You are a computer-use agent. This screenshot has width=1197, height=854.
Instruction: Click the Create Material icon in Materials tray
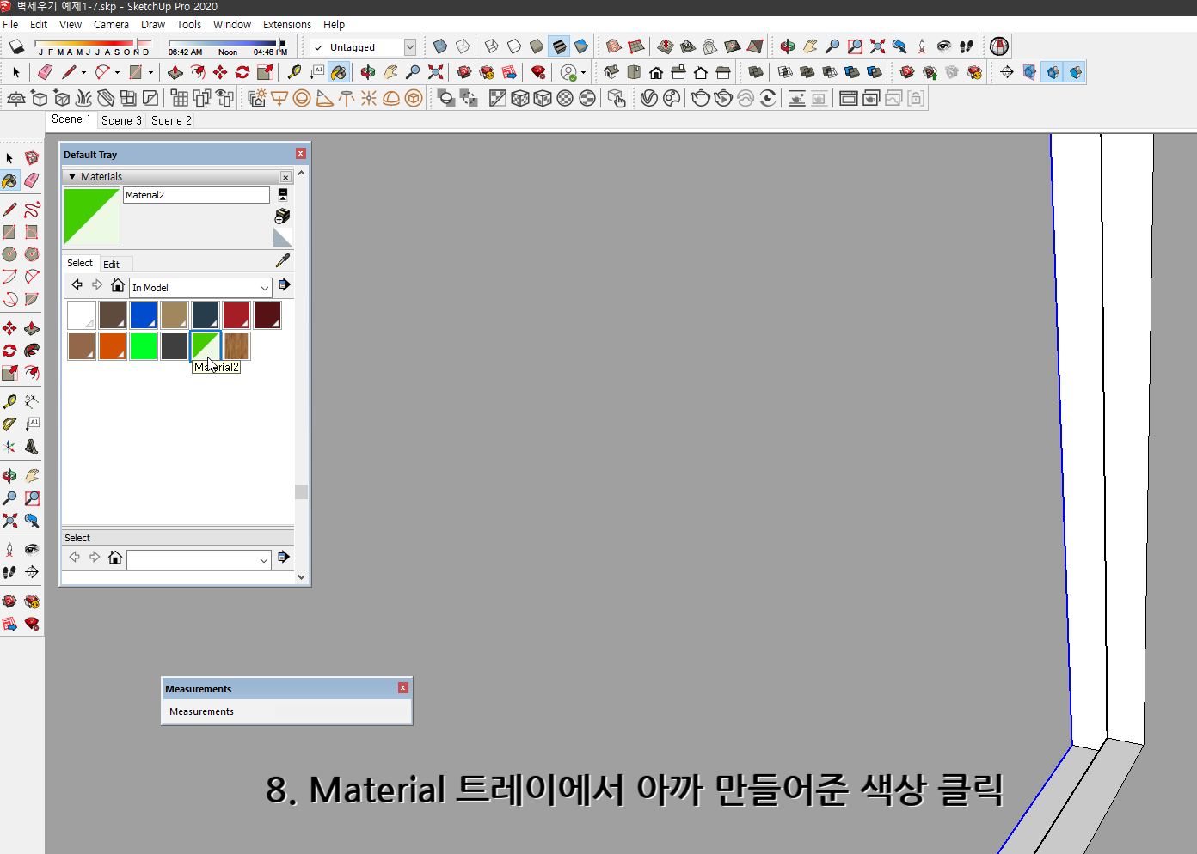pos(281,216)
